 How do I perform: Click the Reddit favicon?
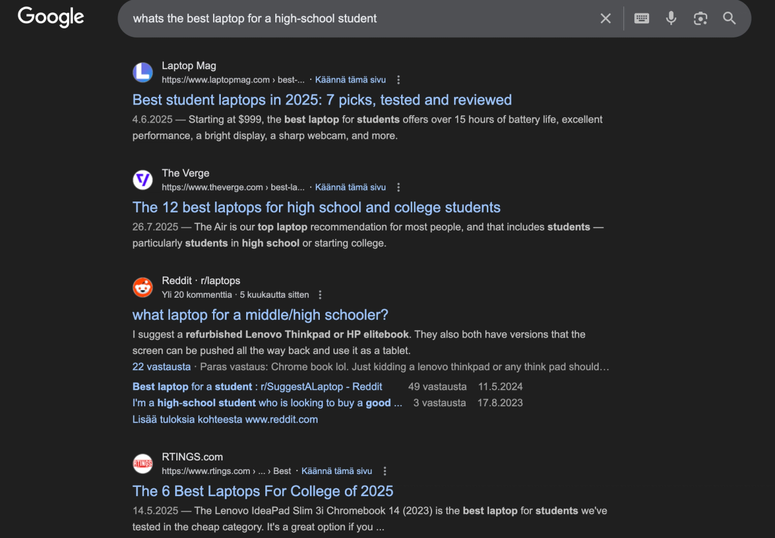[143, 287]
